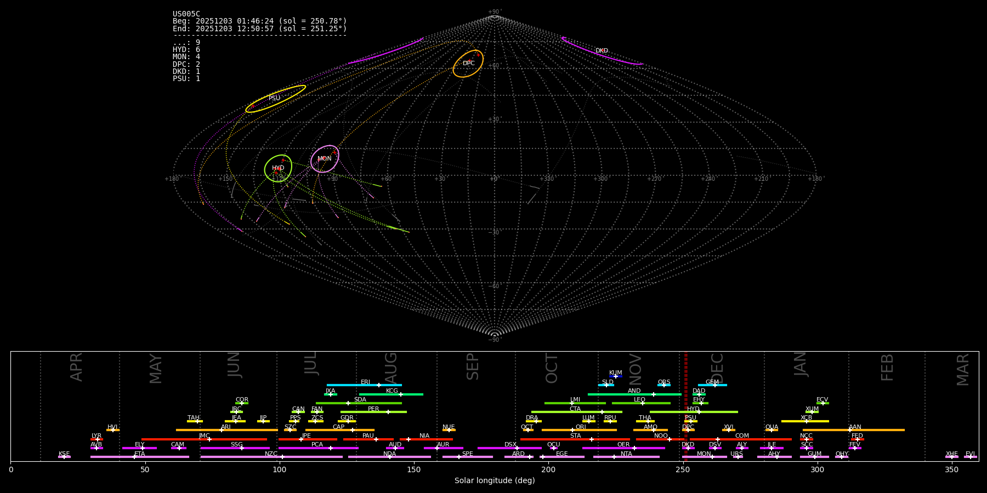
Task: Click the white peak marker on PER bar
Action: click(388, 412)
